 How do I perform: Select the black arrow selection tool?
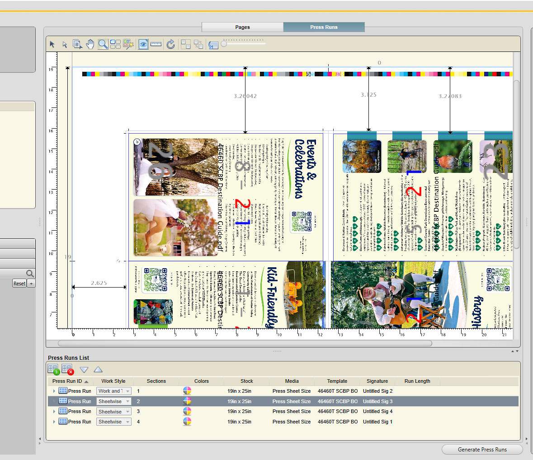pos(52,44)
